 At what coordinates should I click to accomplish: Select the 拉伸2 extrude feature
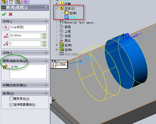coord(68,50)
